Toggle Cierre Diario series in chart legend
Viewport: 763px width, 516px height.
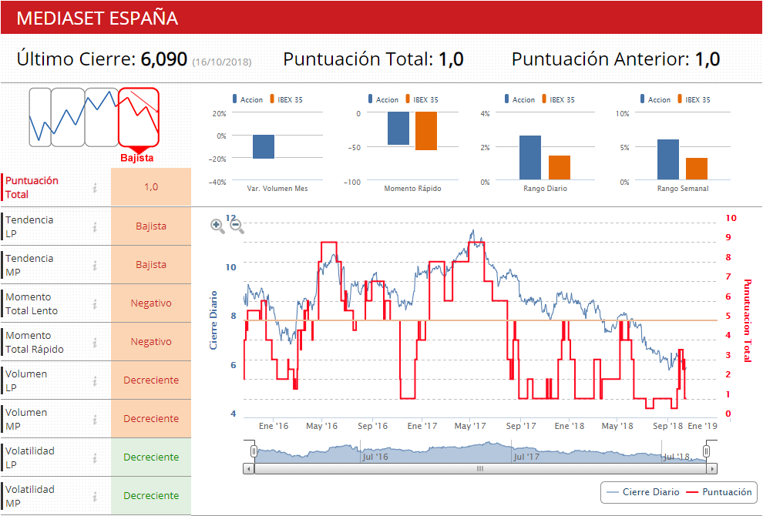[x=644, y=492]
